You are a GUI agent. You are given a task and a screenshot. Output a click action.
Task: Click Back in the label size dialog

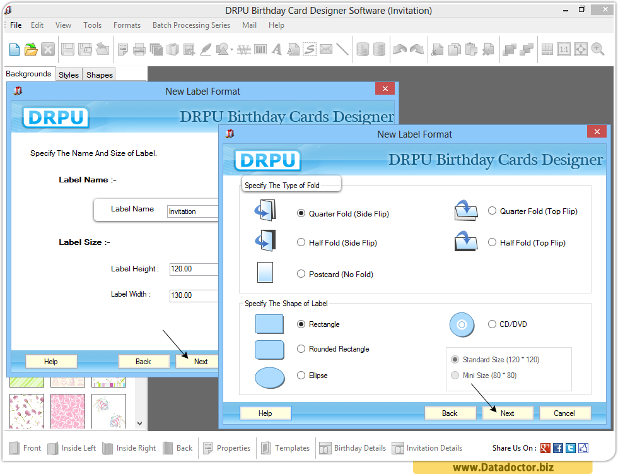pyautogui.click(x=144, y=362)
